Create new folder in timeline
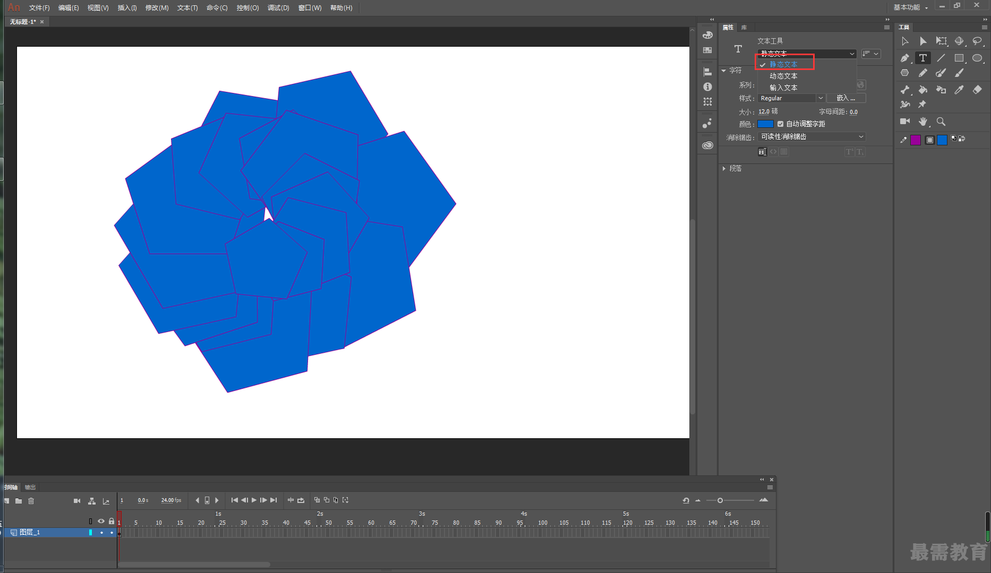The height and width of the screenshot is (573, 991). (x=19, y=501)
